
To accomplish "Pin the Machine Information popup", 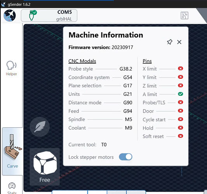I will [170, 42].
